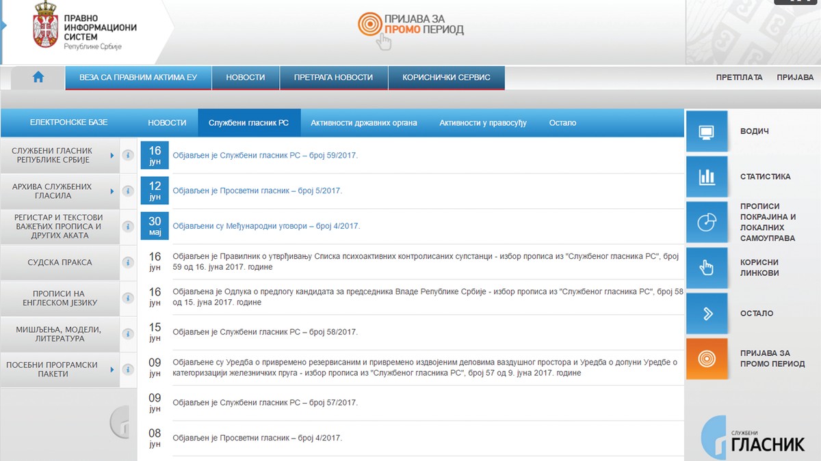Click the Претплата link

(x=740, y=77)
